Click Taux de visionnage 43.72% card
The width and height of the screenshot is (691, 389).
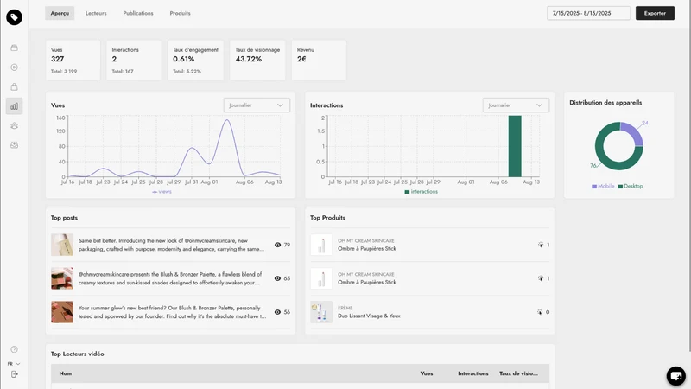[x=257, y=61]
